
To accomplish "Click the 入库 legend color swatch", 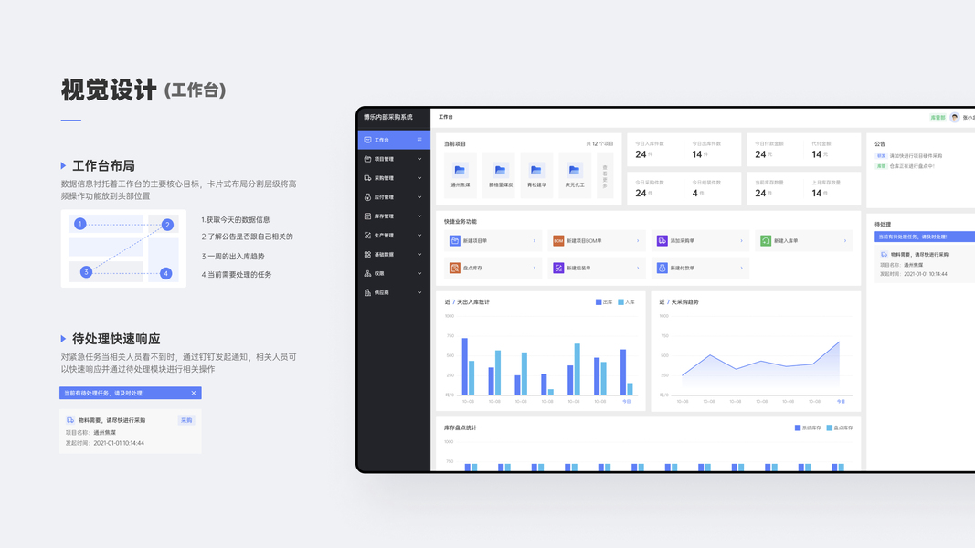I will coord(620,302).
